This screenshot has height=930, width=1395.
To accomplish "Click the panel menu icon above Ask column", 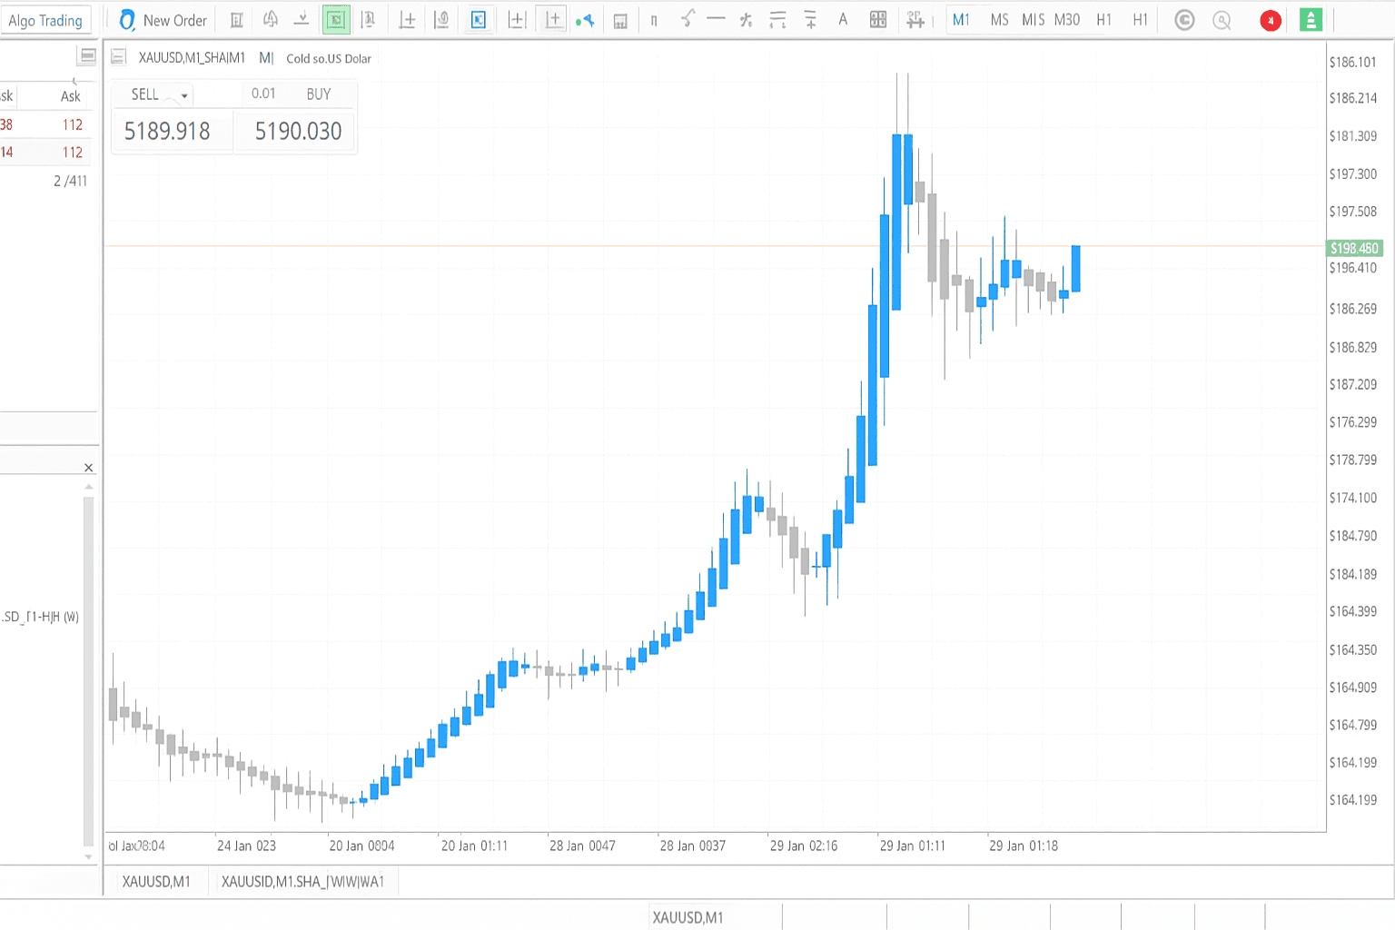I will click(87, 56).
